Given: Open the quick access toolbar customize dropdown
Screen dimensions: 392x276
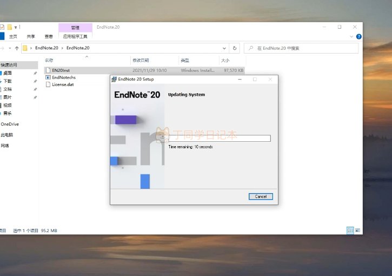Looking at the screenshot, I should (x=16, y=27).
